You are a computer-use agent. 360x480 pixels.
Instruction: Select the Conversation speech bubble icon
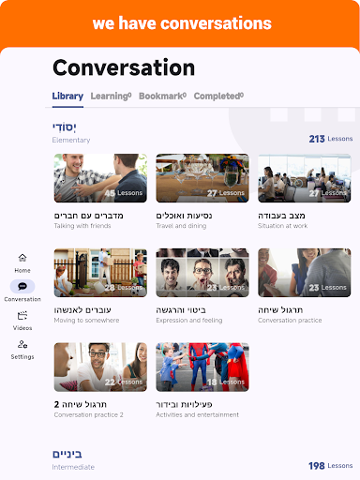coord(22,286)
